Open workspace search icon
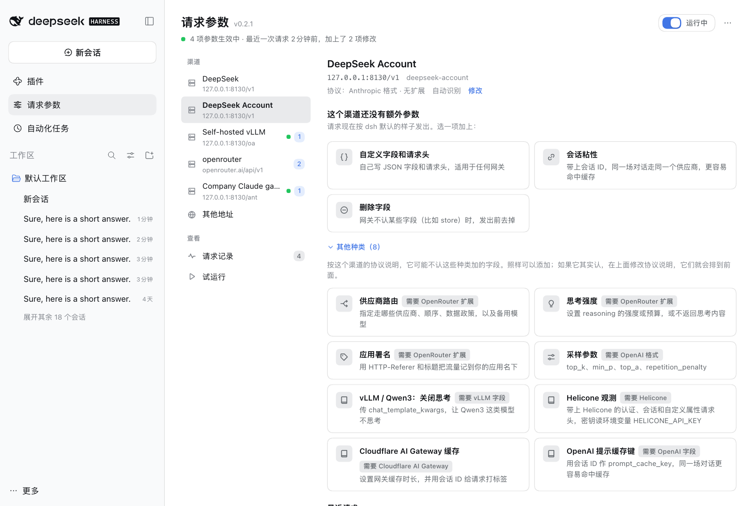The image size is (753, 506). coord(112,155)
